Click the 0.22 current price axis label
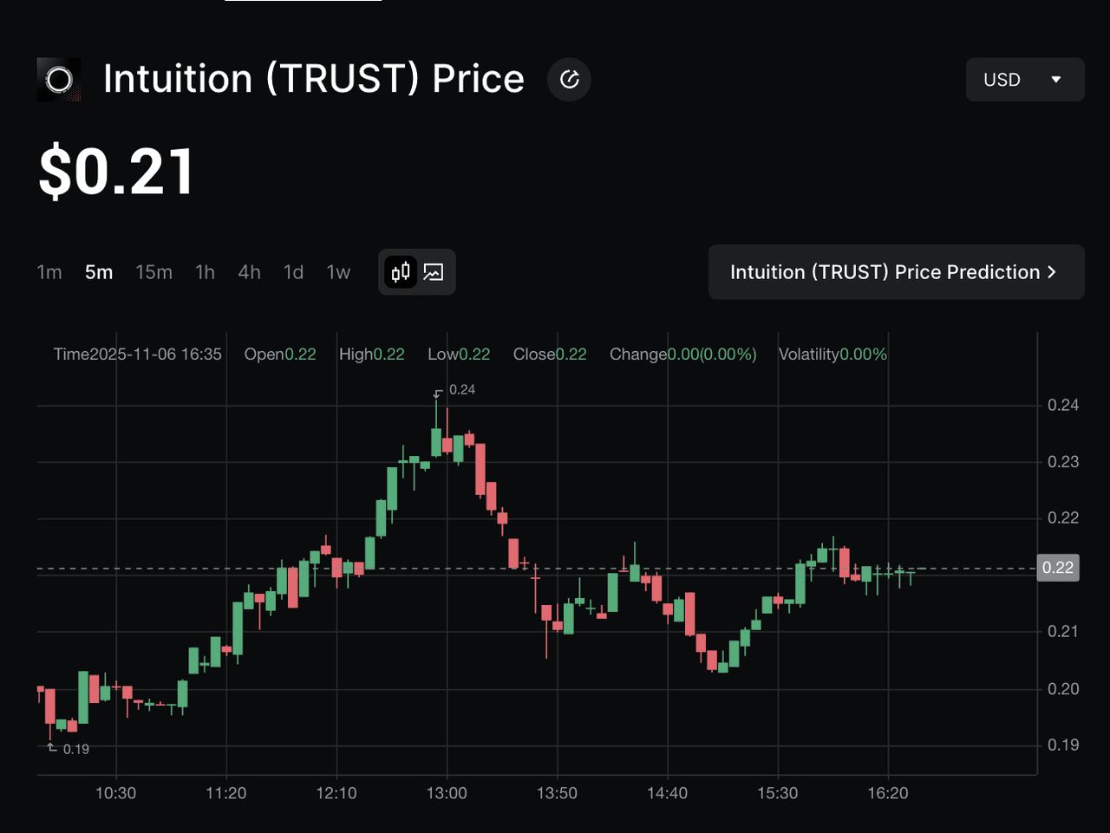 click(x=1059, y=568)
